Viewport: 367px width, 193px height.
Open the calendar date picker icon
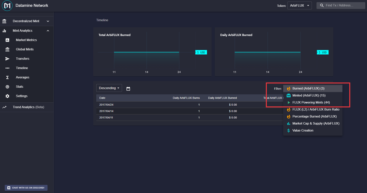coord(128,89)
